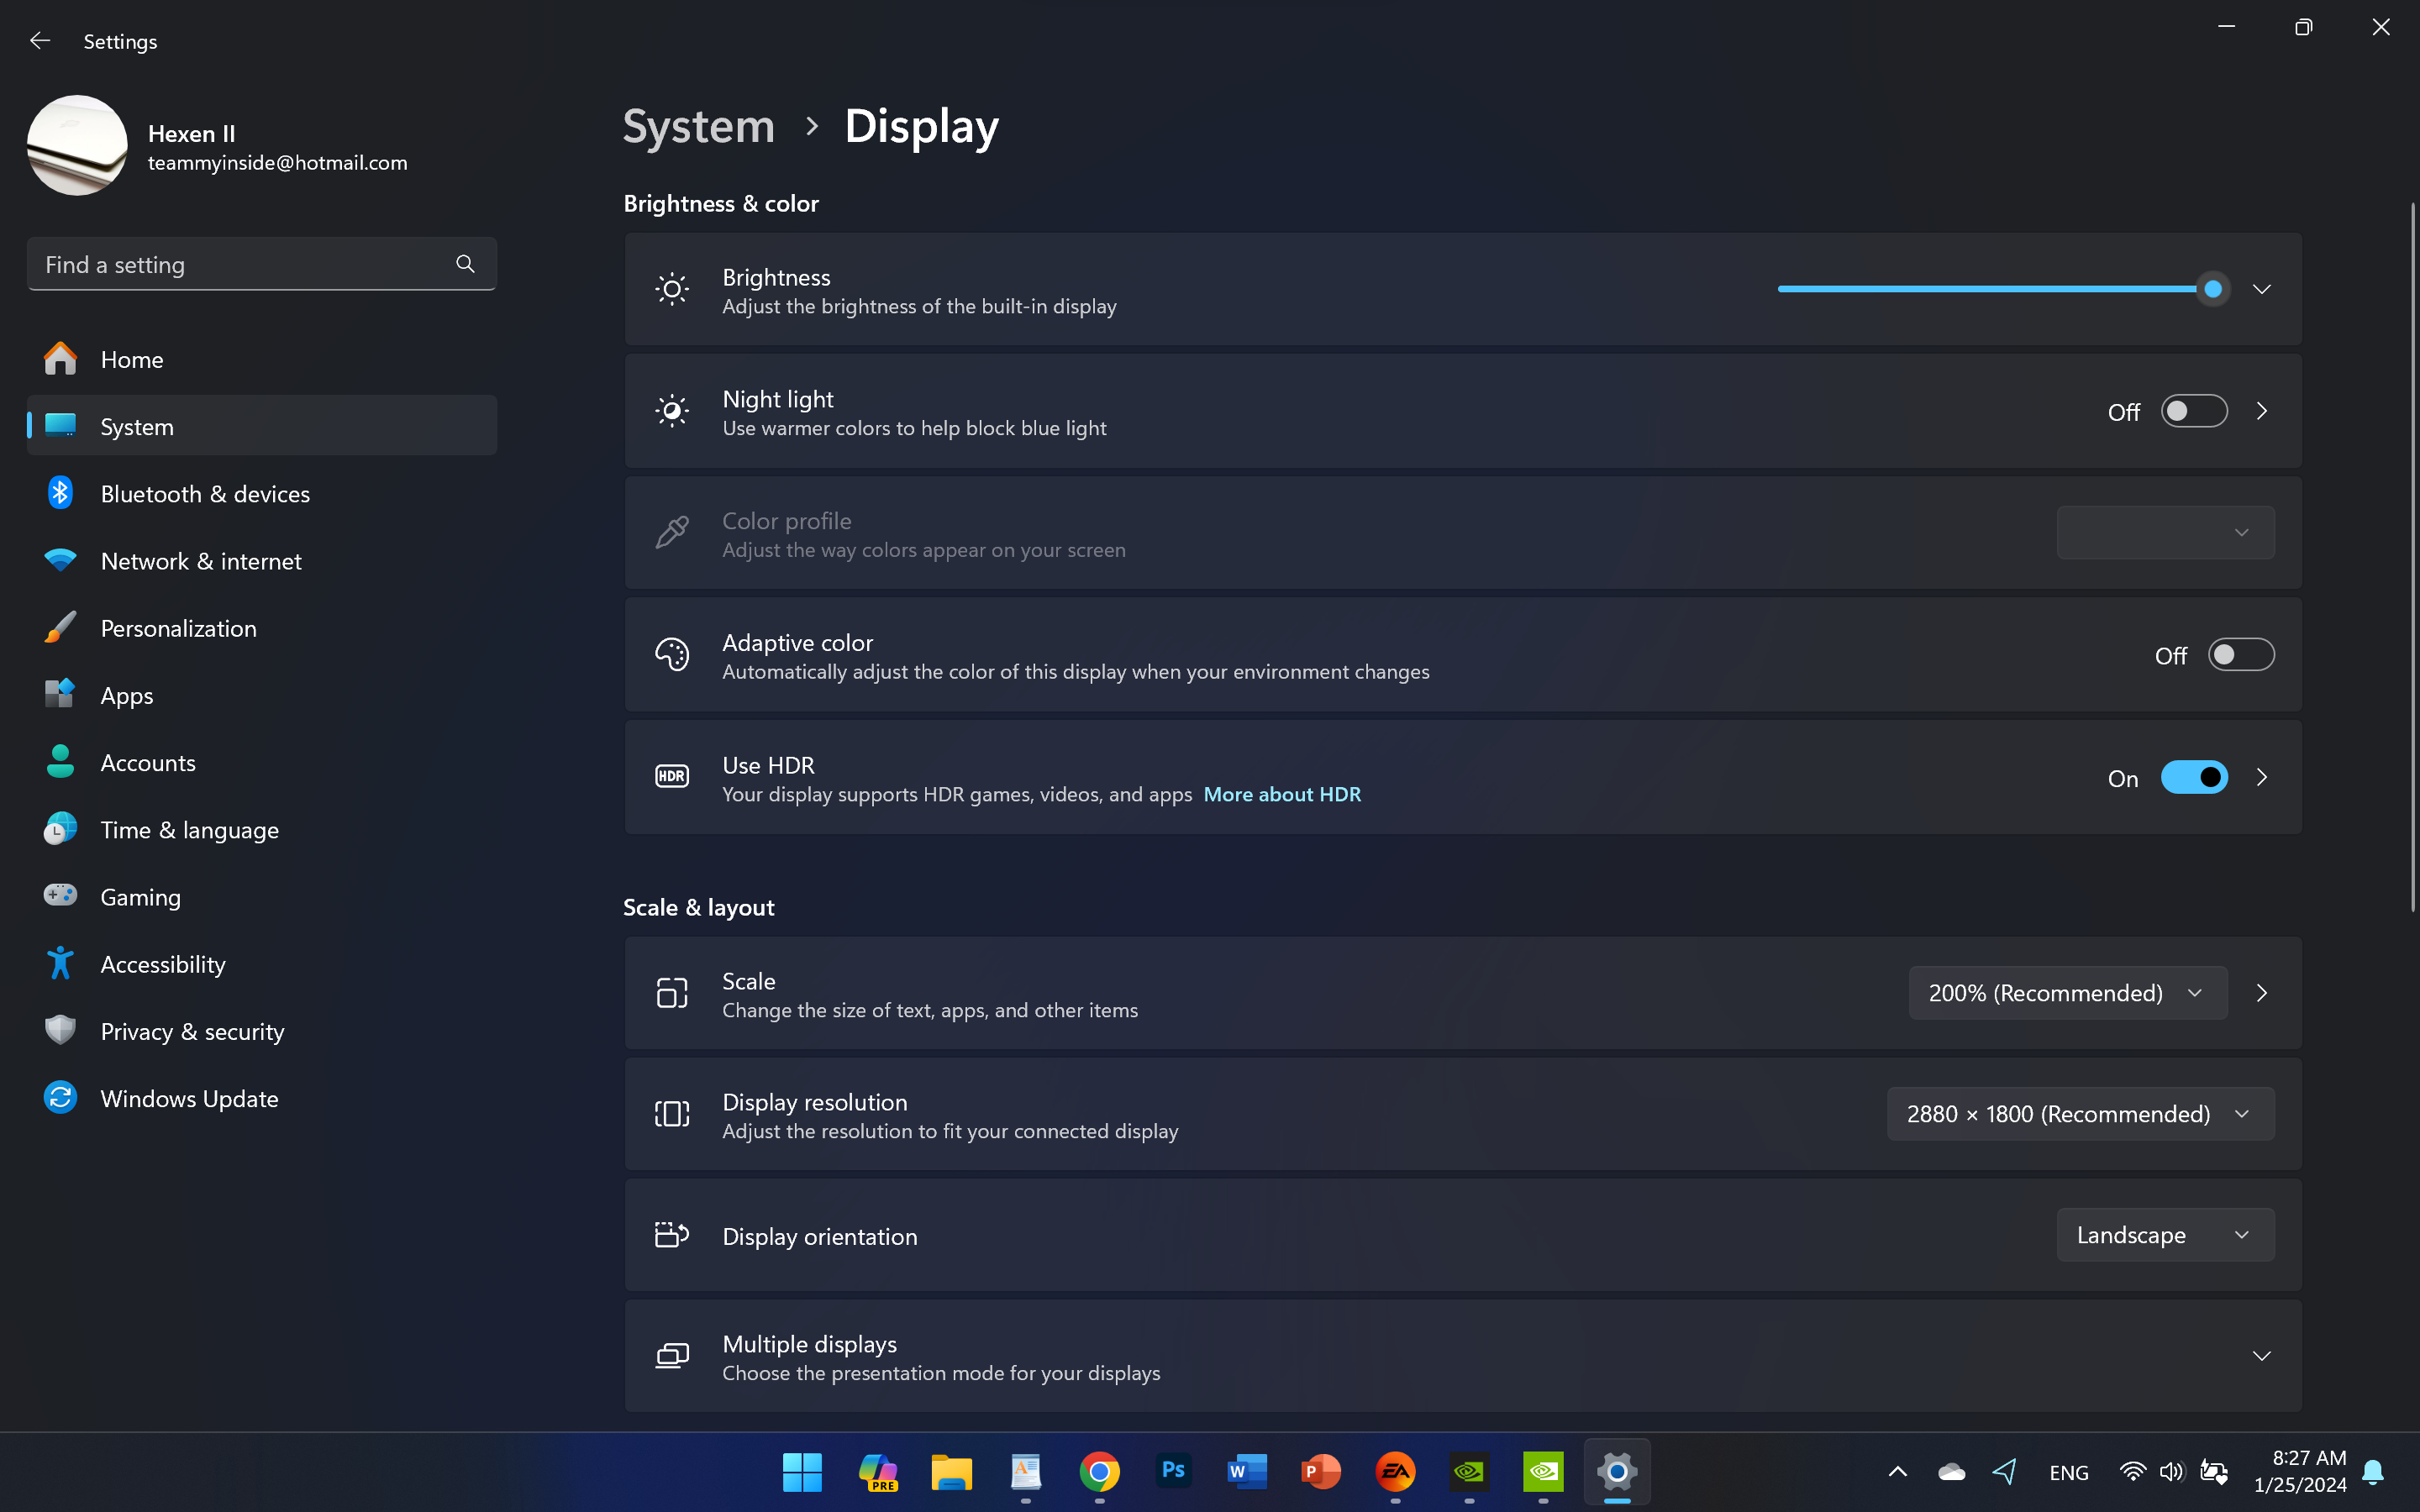Select Network & internet in the sidebar
This screenshot has height=1512, width=2420.
[200, 561]
